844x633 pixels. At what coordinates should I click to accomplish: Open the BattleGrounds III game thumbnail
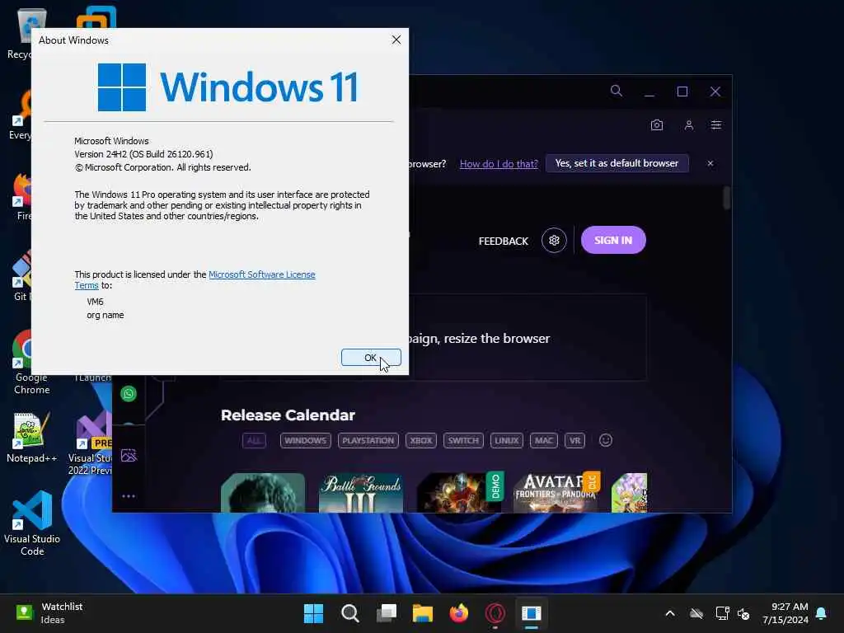click(x=361, y=493)
